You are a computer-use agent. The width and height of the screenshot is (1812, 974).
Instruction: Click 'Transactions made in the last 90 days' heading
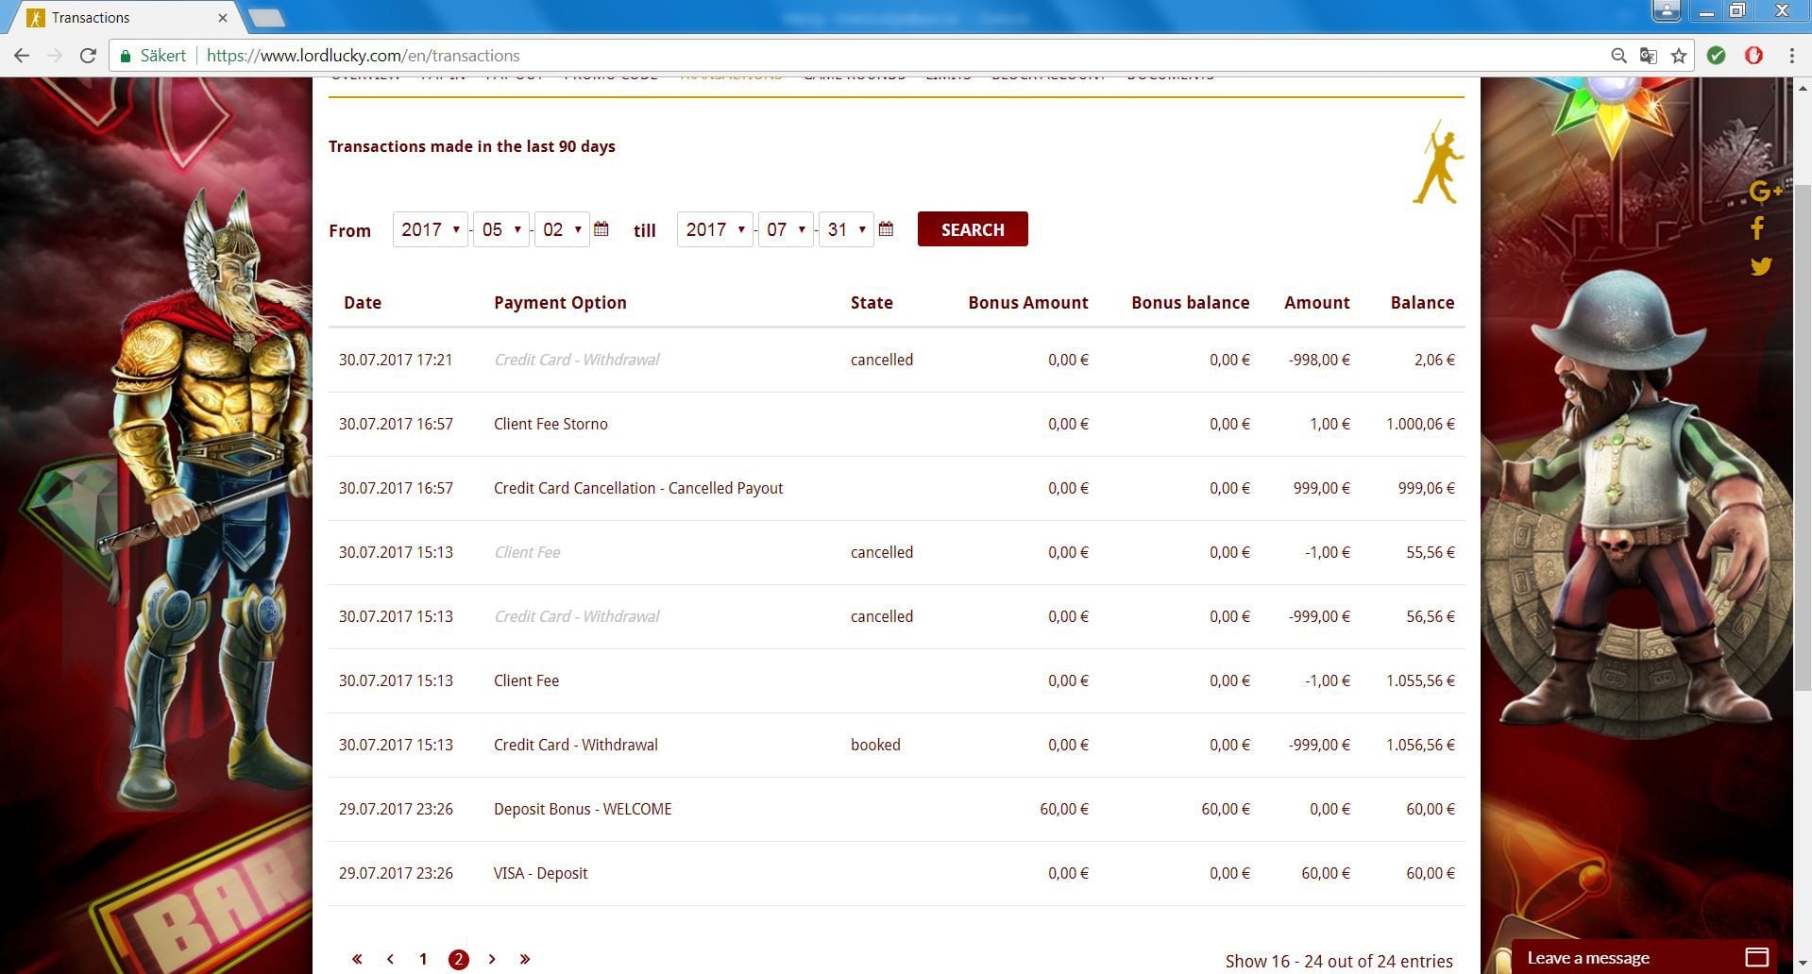point(472,146)
